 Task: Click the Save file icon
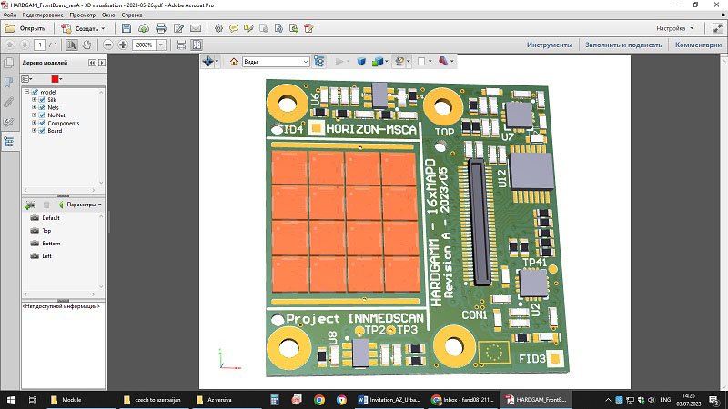[x=126, y=28]
